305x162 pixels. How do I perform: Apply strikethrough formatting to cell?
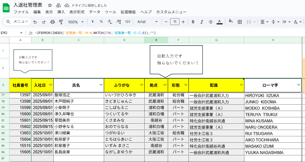pyautogui.click(x=211, y=22)
